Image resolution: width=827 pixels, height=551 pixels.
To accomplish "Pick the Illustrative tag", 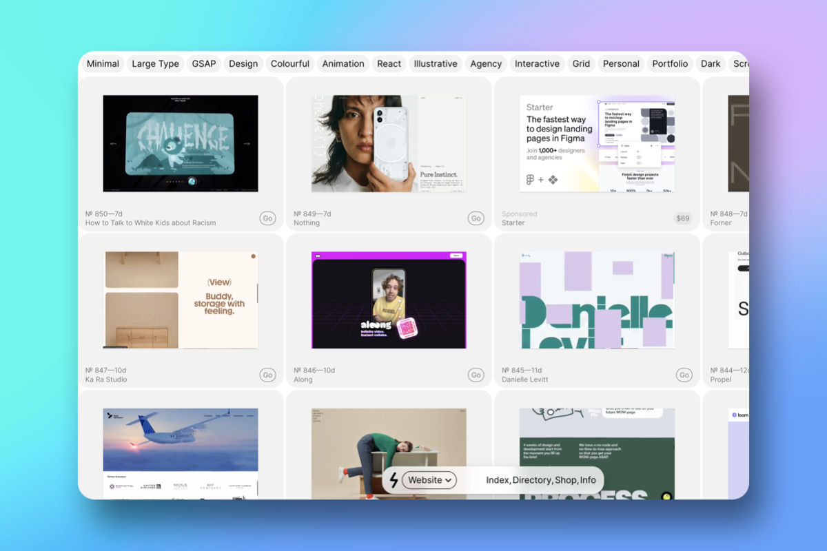I will [436, 63].
